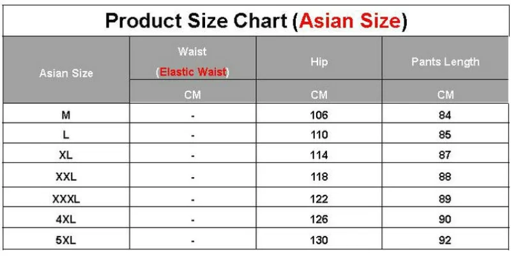Viewport: 511px width, 257px height.
Task: Click the Product Size Chart title
Action: (x=256, y=20)
